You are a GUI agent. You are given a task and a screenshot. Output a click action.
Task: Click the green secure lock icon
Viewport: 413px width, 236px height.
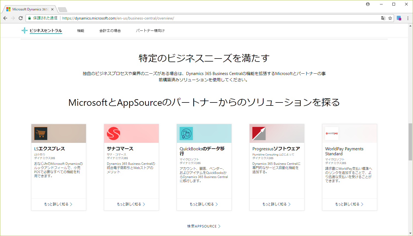pos(29,18)
